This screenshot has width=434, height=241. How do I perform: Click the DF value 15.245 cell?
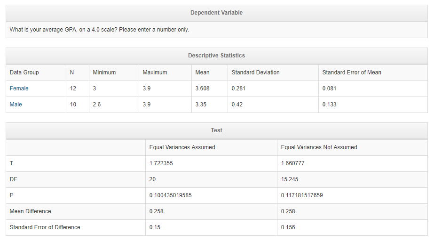point(352,179)
